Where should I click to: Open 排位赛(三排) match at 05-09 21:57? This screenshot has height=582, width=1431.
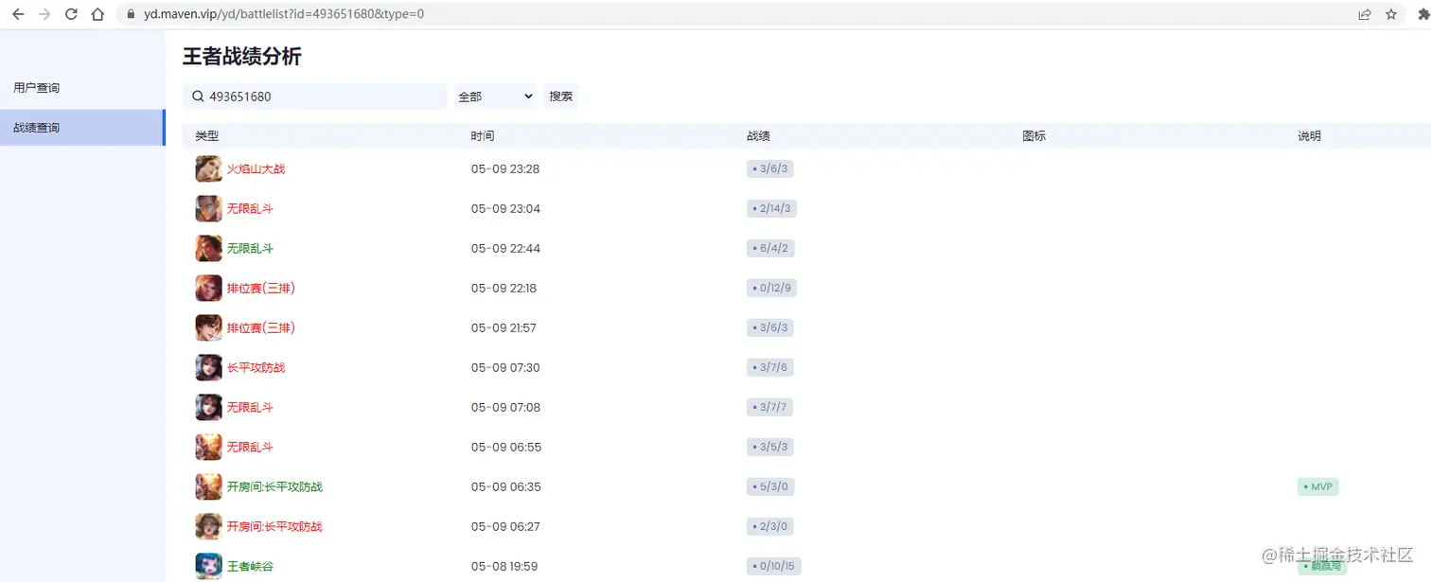click(261, 327)
